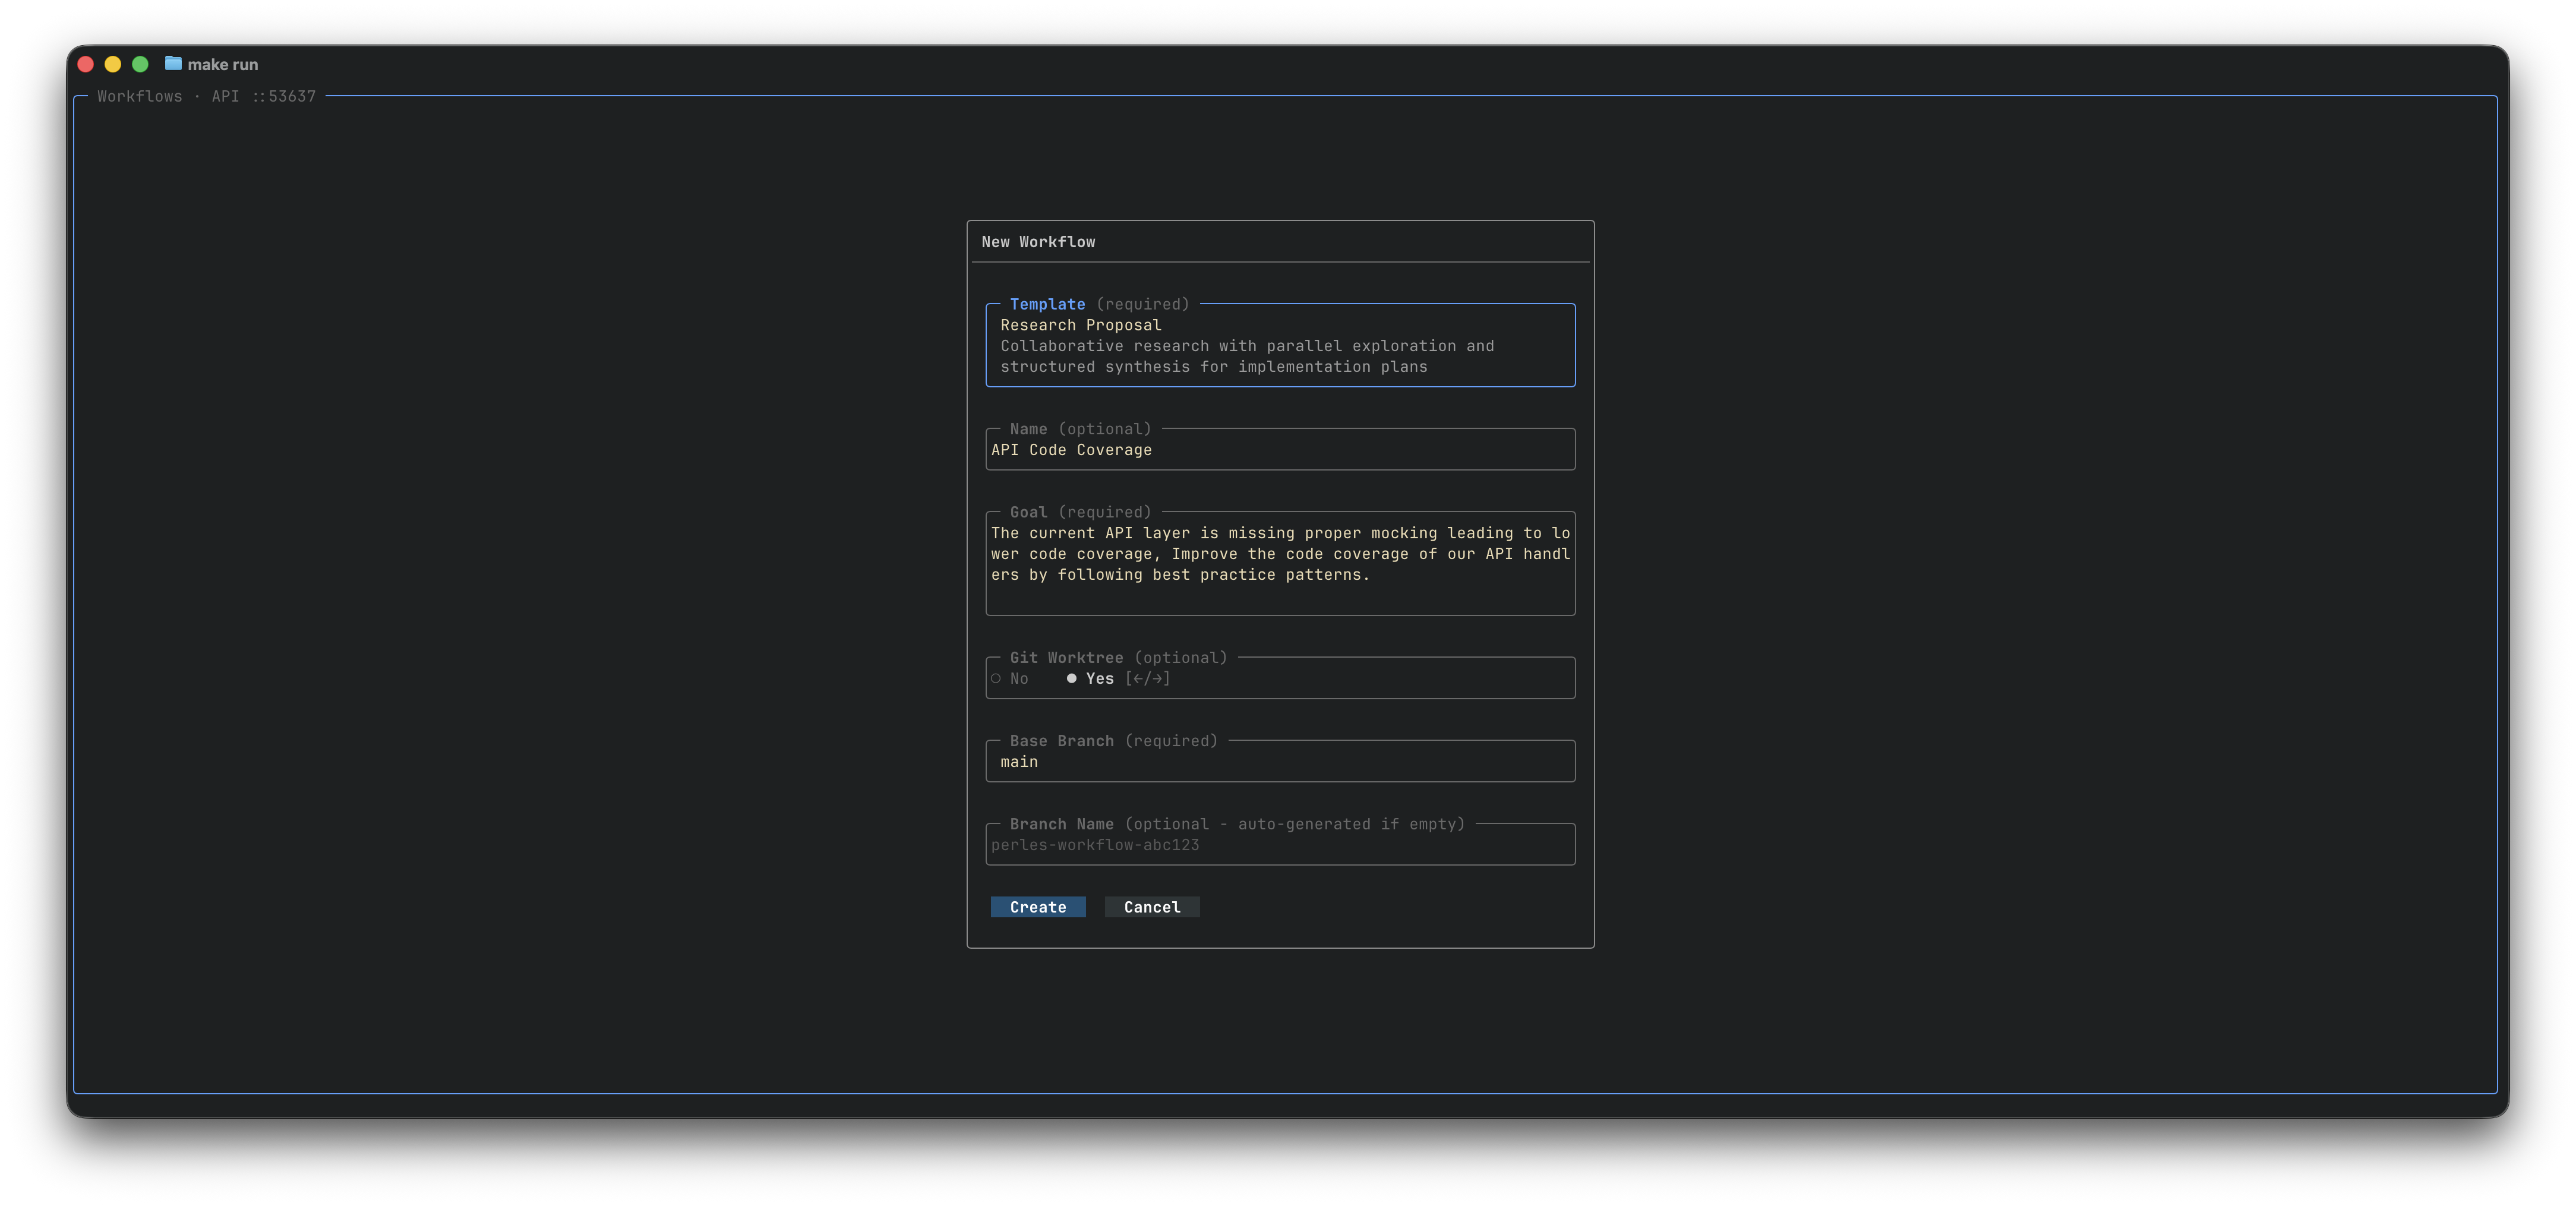Select the 'Yes' option for Git Worktree

click(x=1090, y=678)
